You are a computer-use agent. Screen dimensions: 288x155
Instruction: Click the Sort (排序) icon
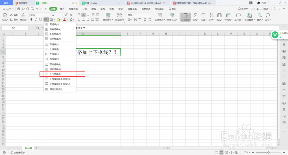[211, 16]
